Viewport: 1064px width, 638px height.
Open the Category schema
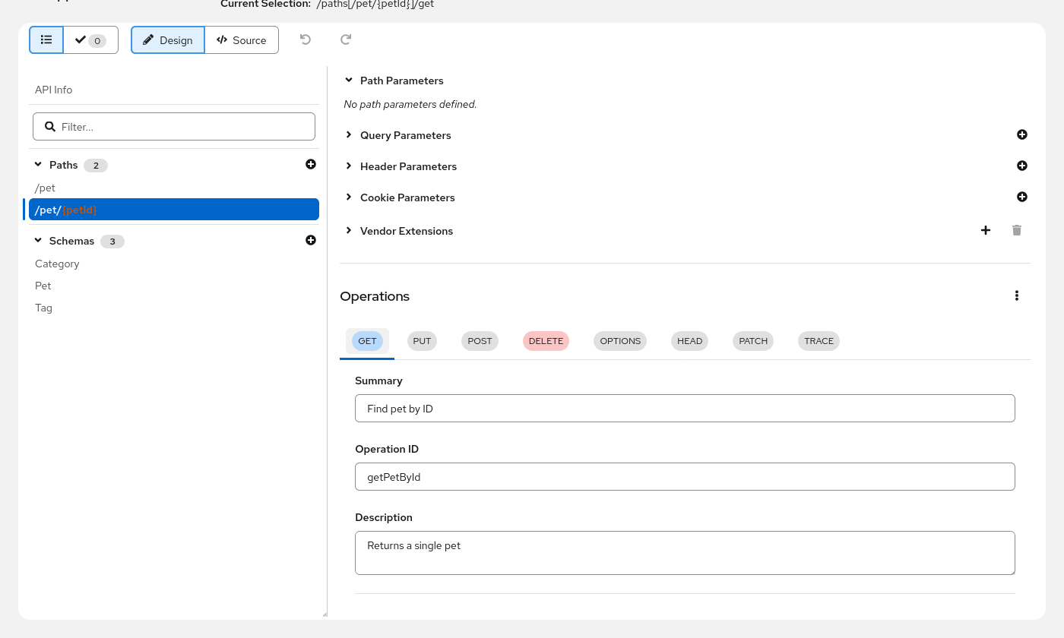coord(57,264)
